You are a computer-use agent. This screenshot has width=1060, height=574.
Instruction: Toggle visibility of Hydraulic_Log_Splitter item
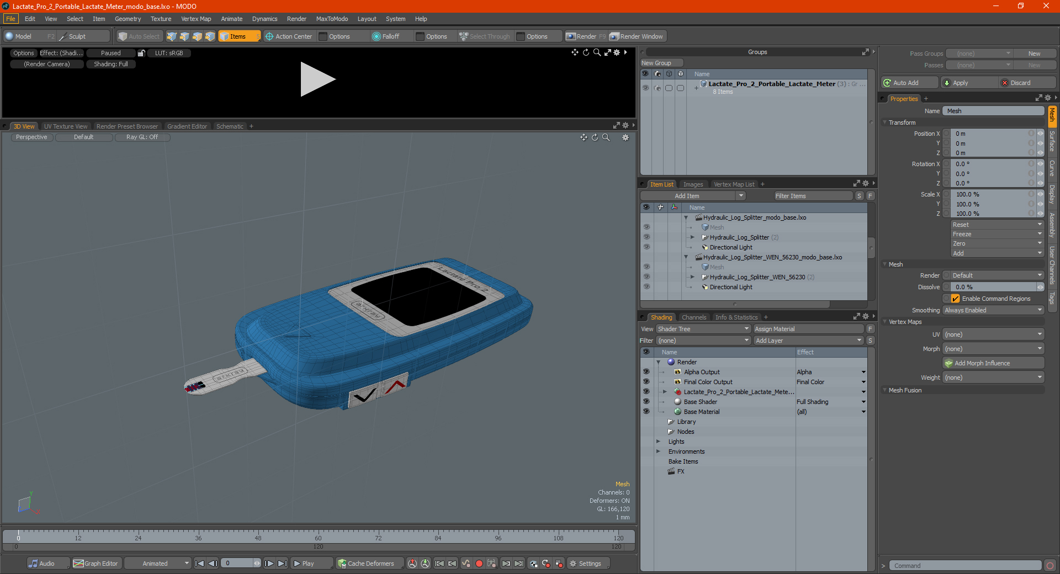646,237
